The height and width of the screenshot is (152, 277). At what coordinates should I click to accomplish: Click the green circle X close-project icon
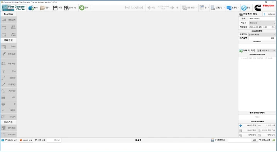click(82, 8)
